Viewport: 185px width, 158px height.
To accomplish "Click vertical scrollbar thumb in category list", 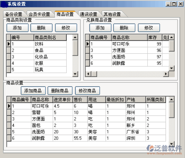I will [75, 48].
